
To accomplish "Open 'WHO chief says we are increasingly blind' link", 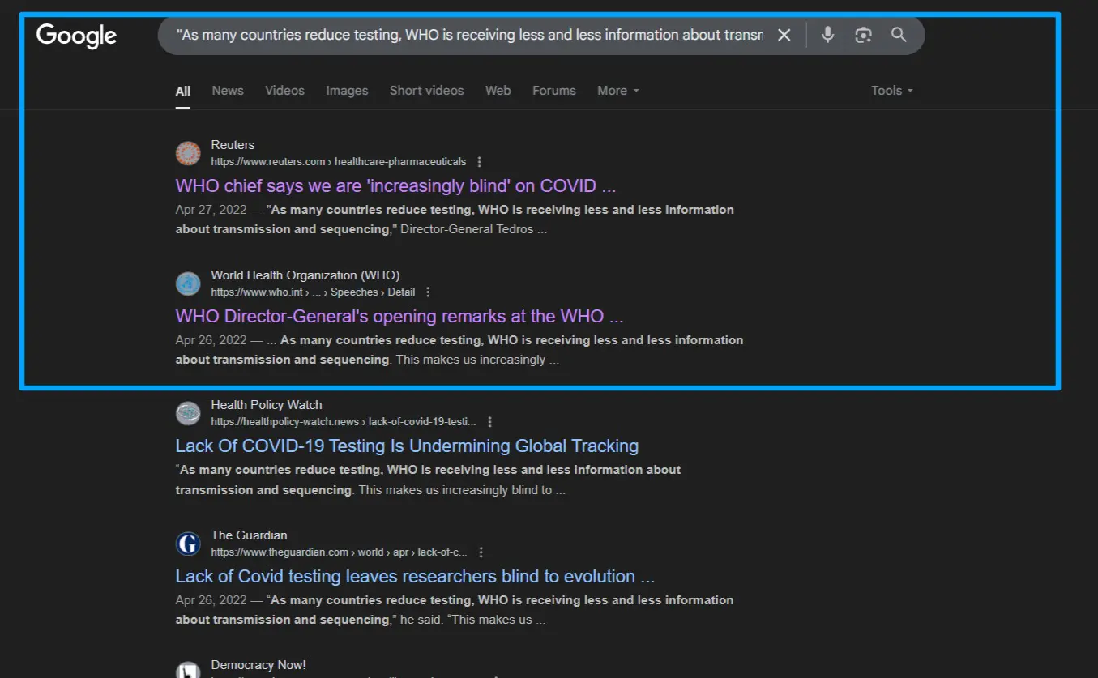I will [x=395, y=185].
